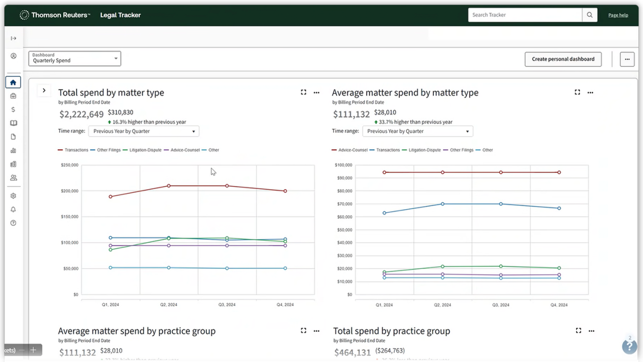Open the user profile icon
The width and height of the screenshot is (643, 362).
14,56
